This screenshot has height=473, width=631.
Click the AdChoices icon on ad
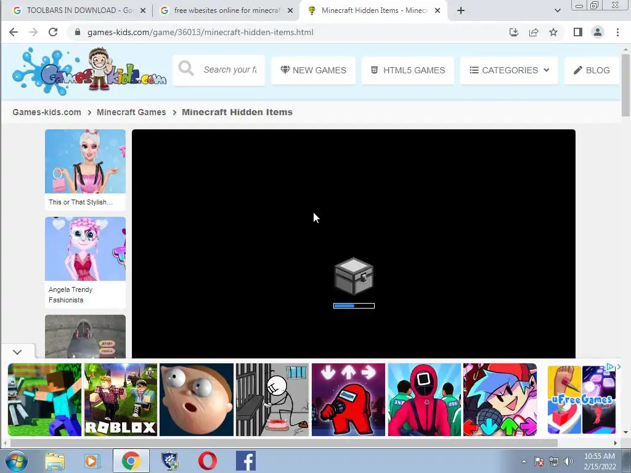click(610, 367)
